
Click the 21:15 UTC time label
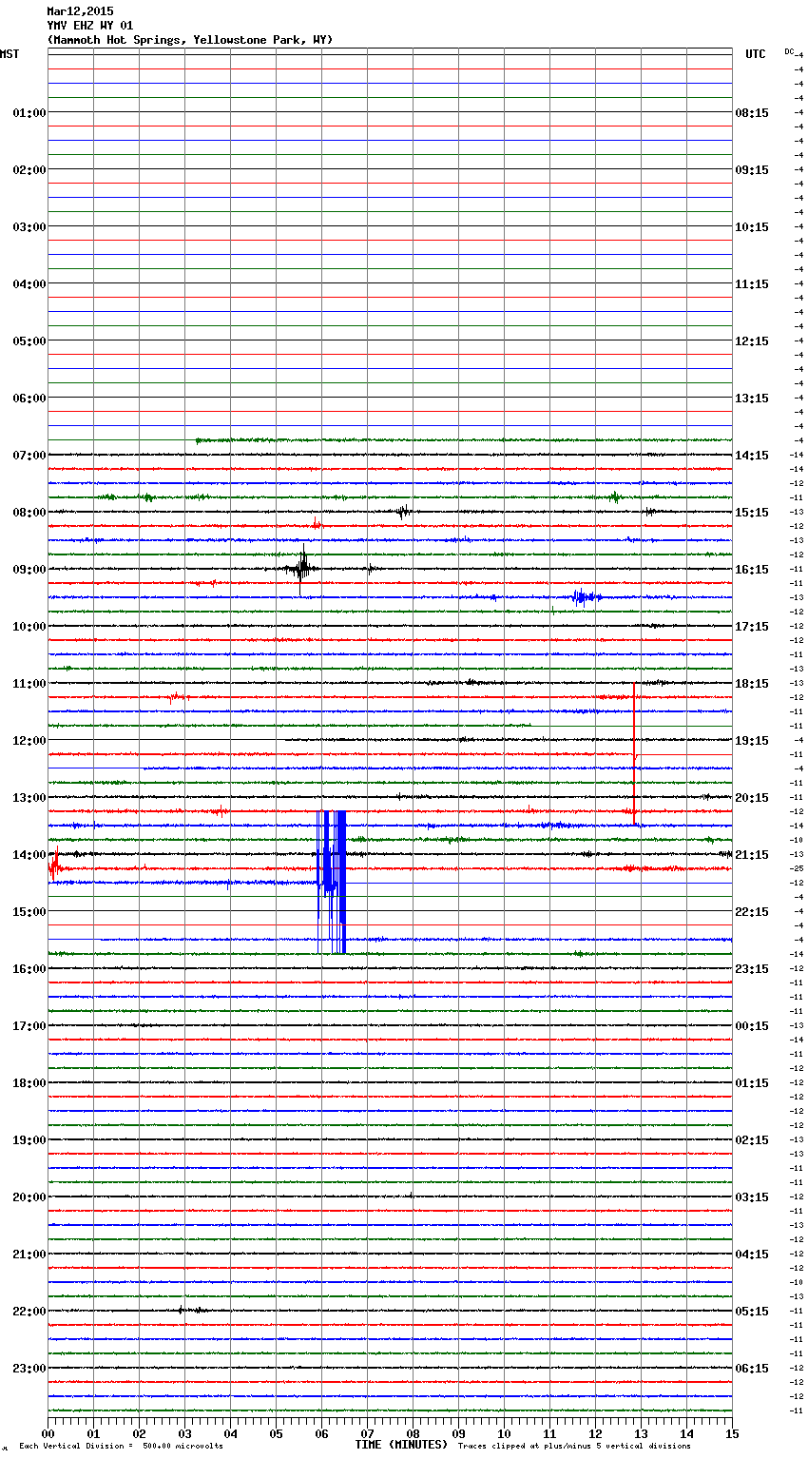(752, 855)
